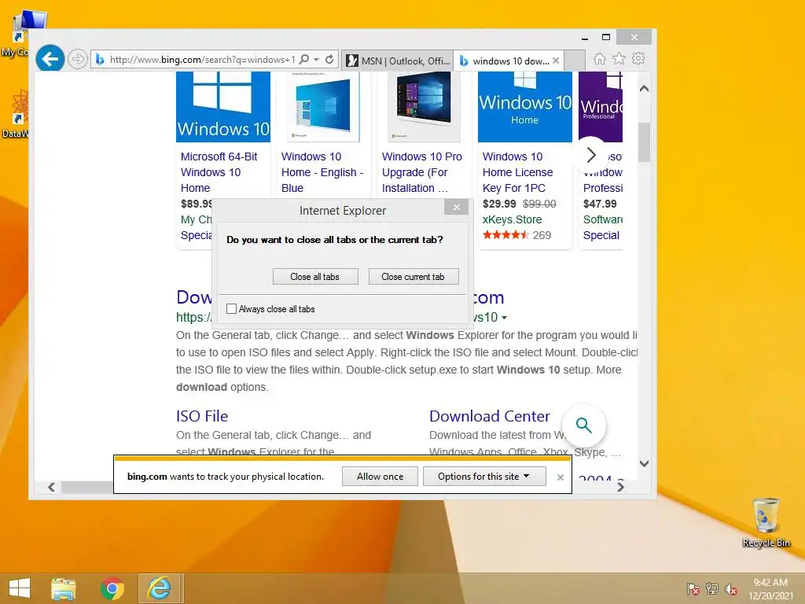Image resolution: width=805 pixels, height=604 pixels.
Task: Select the windows 10 download tab
Action: tap(504, 61)
